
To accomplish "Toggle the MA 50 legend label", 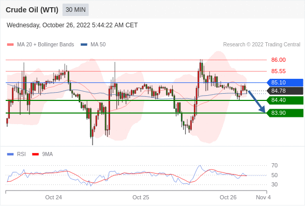I will (x=98, y=45).
